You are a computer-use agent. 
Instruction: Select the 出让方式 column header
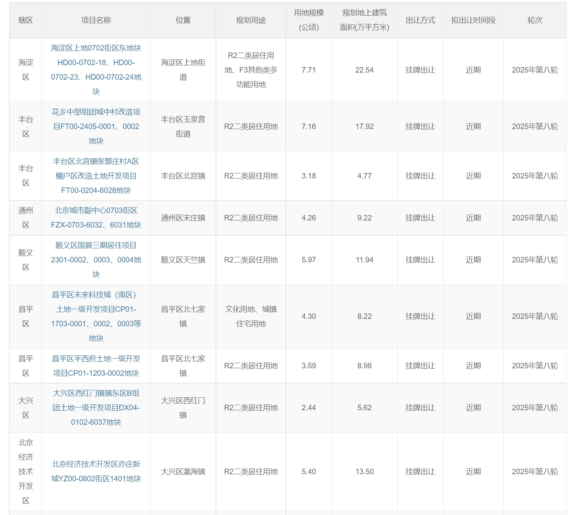(x=420, y=20)
